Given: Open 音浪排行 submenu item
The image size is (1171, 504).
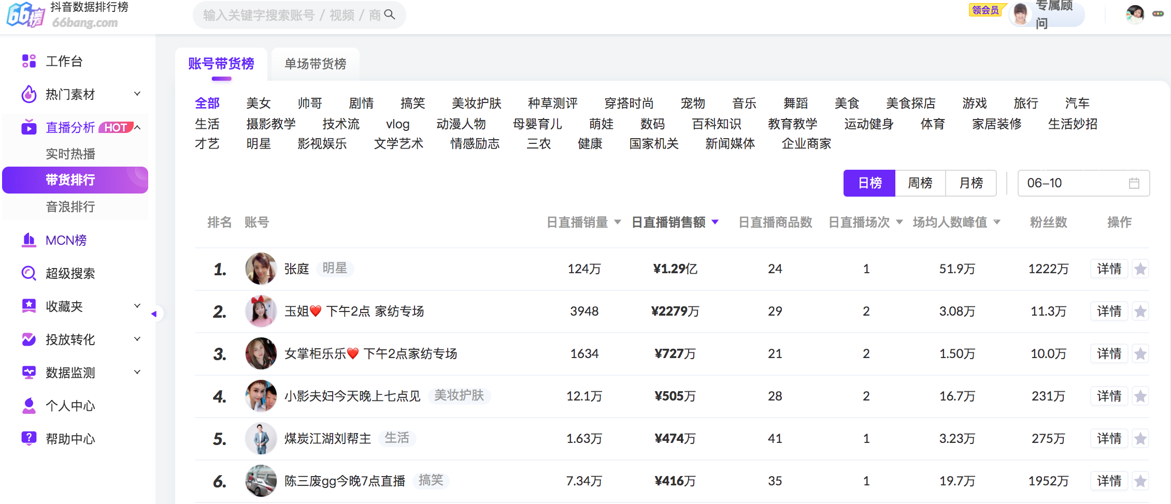Looking at the screenshot, I should pyautogui.click(x=70, y=207).
